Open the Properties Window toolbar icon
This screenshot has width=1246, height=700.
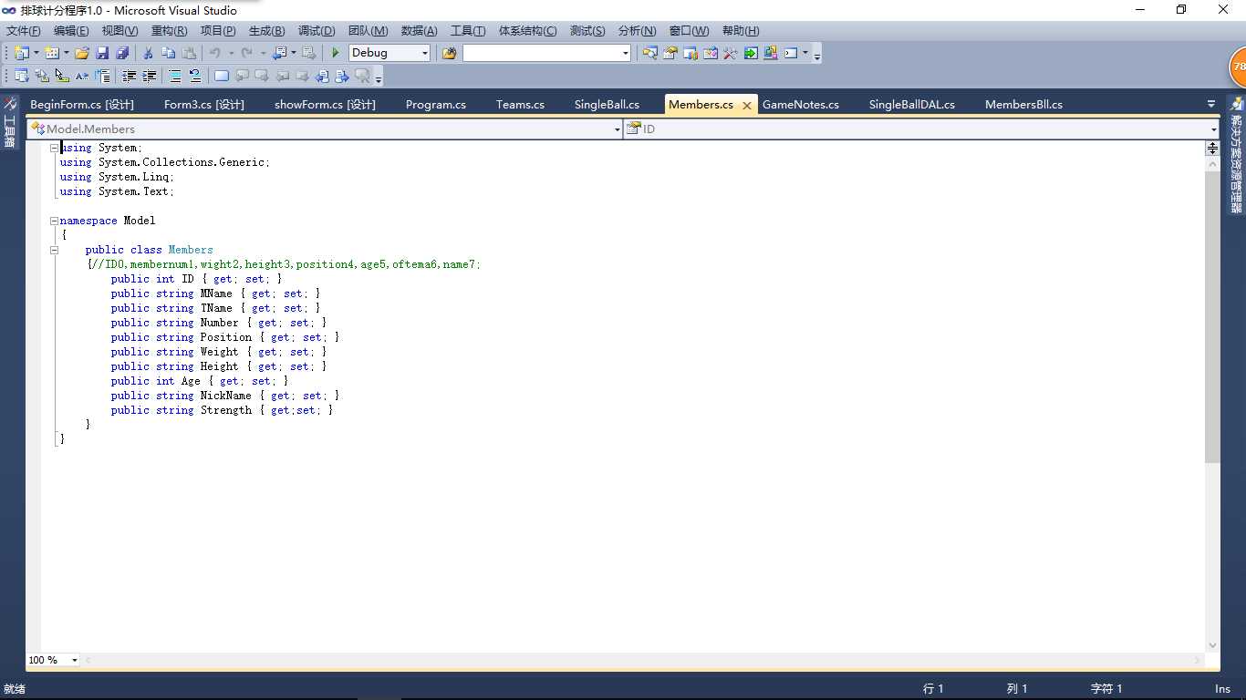pos(670,53)
